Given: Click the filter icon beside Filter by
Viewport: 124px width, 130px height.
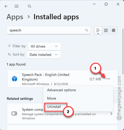Looking at the screenshot, I should coord(9,46).
